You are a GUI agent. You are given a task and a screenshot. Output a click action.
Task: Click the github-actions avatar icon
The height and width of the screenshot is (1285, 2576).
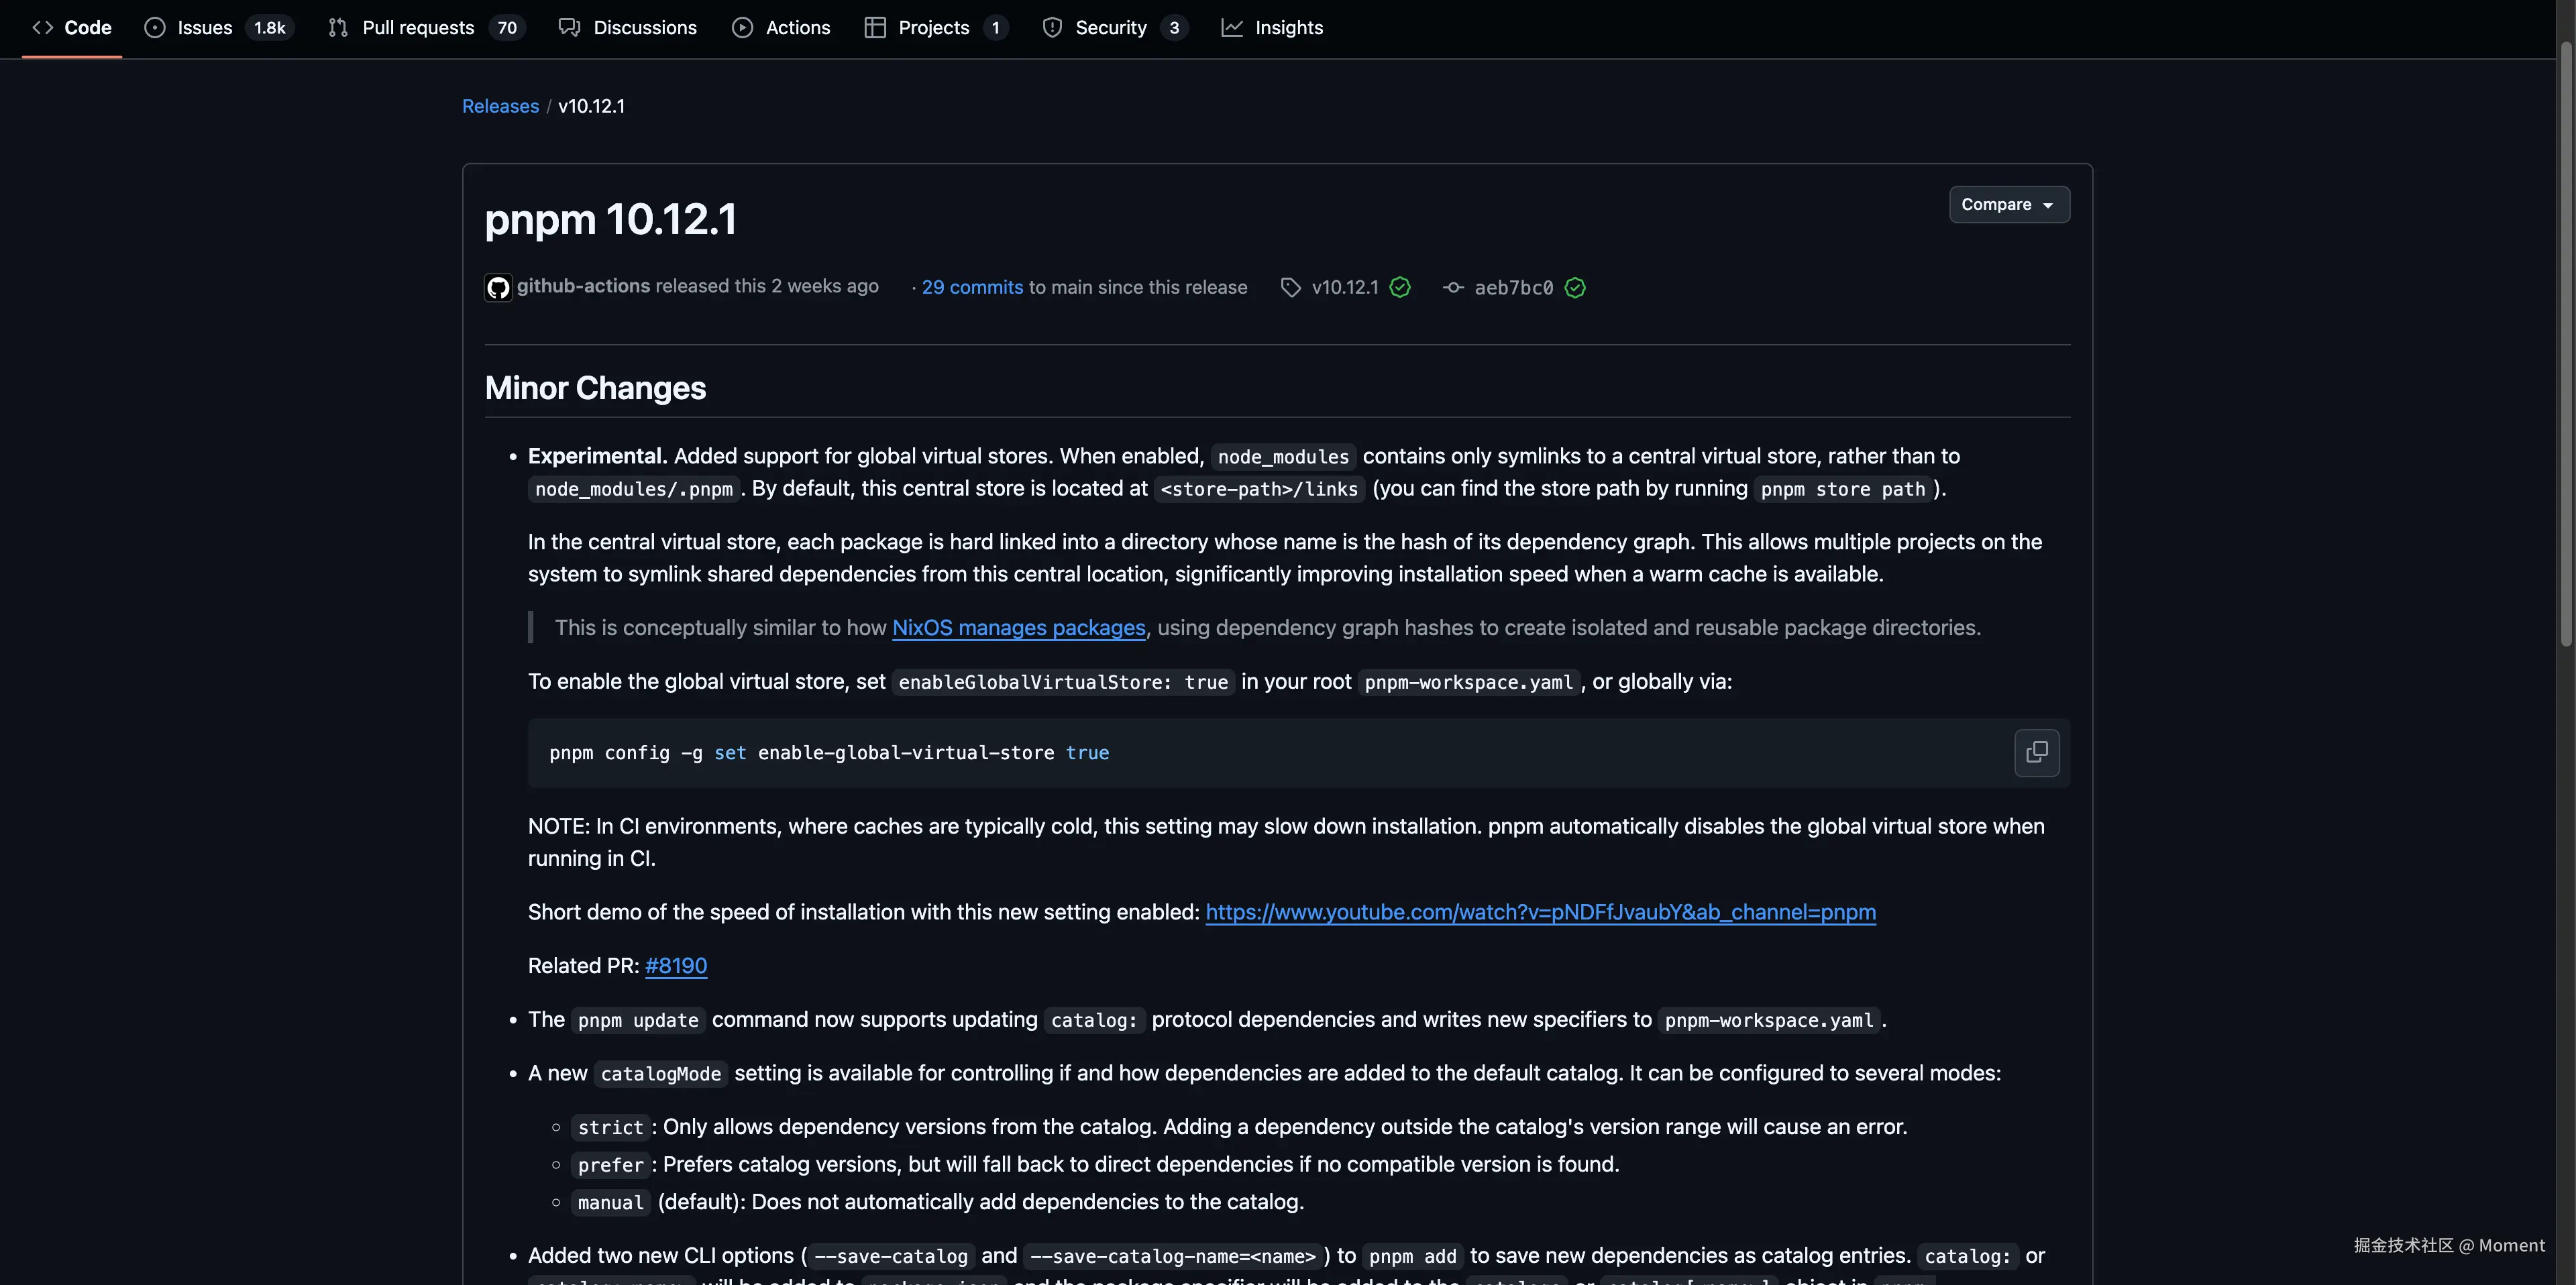pyautogui.click(x=498, y=288)
